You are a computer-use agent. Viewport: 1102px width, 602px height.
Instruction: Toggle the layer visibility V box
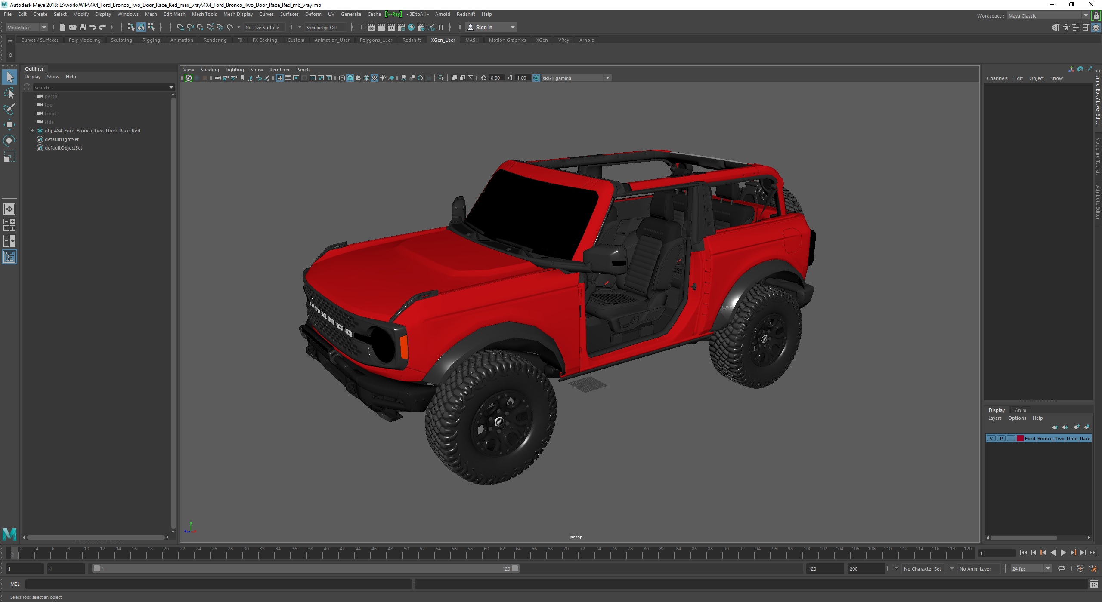click(x=991, y=439)
